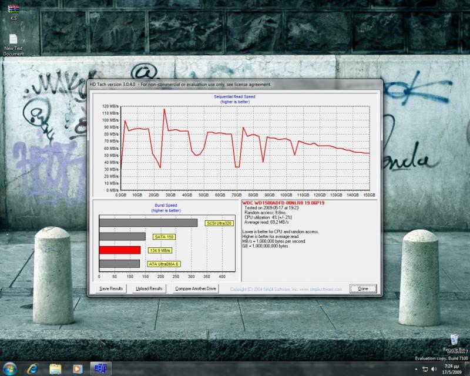
Task: Click the SATA 150 burst label
Action: (x=164, y=237)
